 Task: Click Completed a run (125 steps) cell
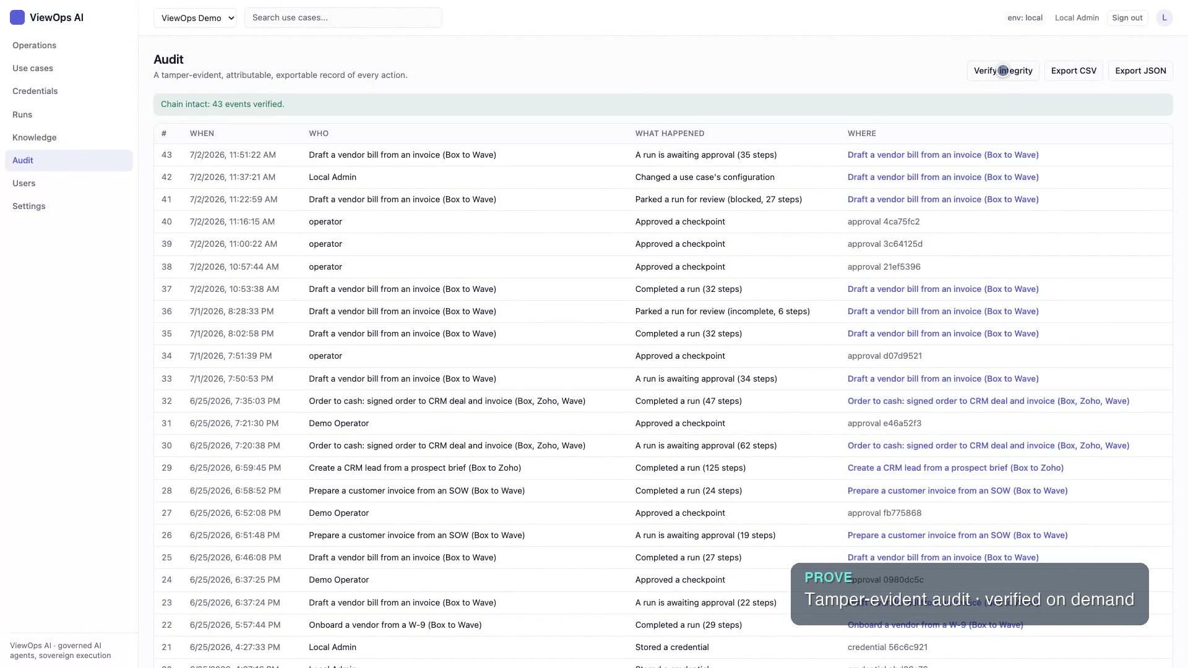pyautogui.click(x=691, y=468)
